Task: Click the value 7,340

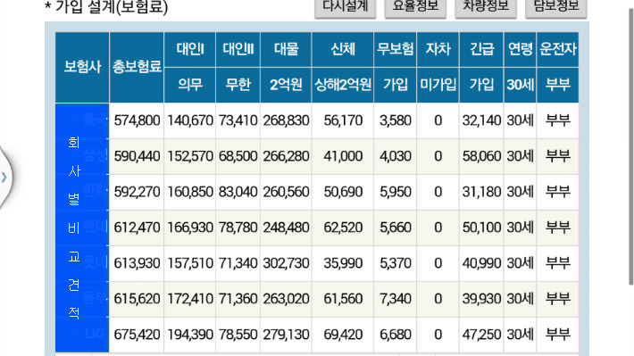Action: [395, 299]
